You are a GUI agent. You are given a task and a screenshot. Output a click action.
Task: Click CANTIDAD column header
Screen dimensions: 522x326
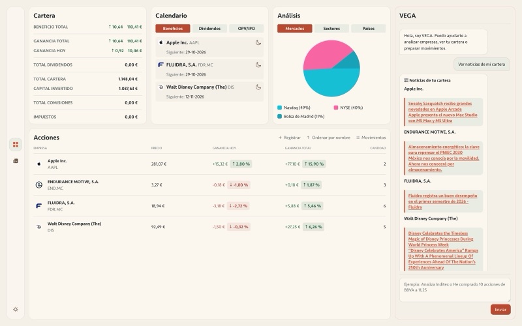378,148
